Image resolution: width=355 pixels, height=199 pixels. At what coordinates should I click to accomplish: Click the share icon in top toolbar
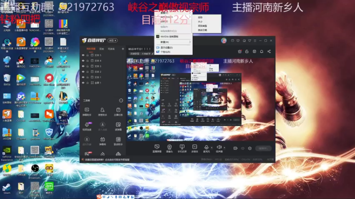[x=269, y=51]
